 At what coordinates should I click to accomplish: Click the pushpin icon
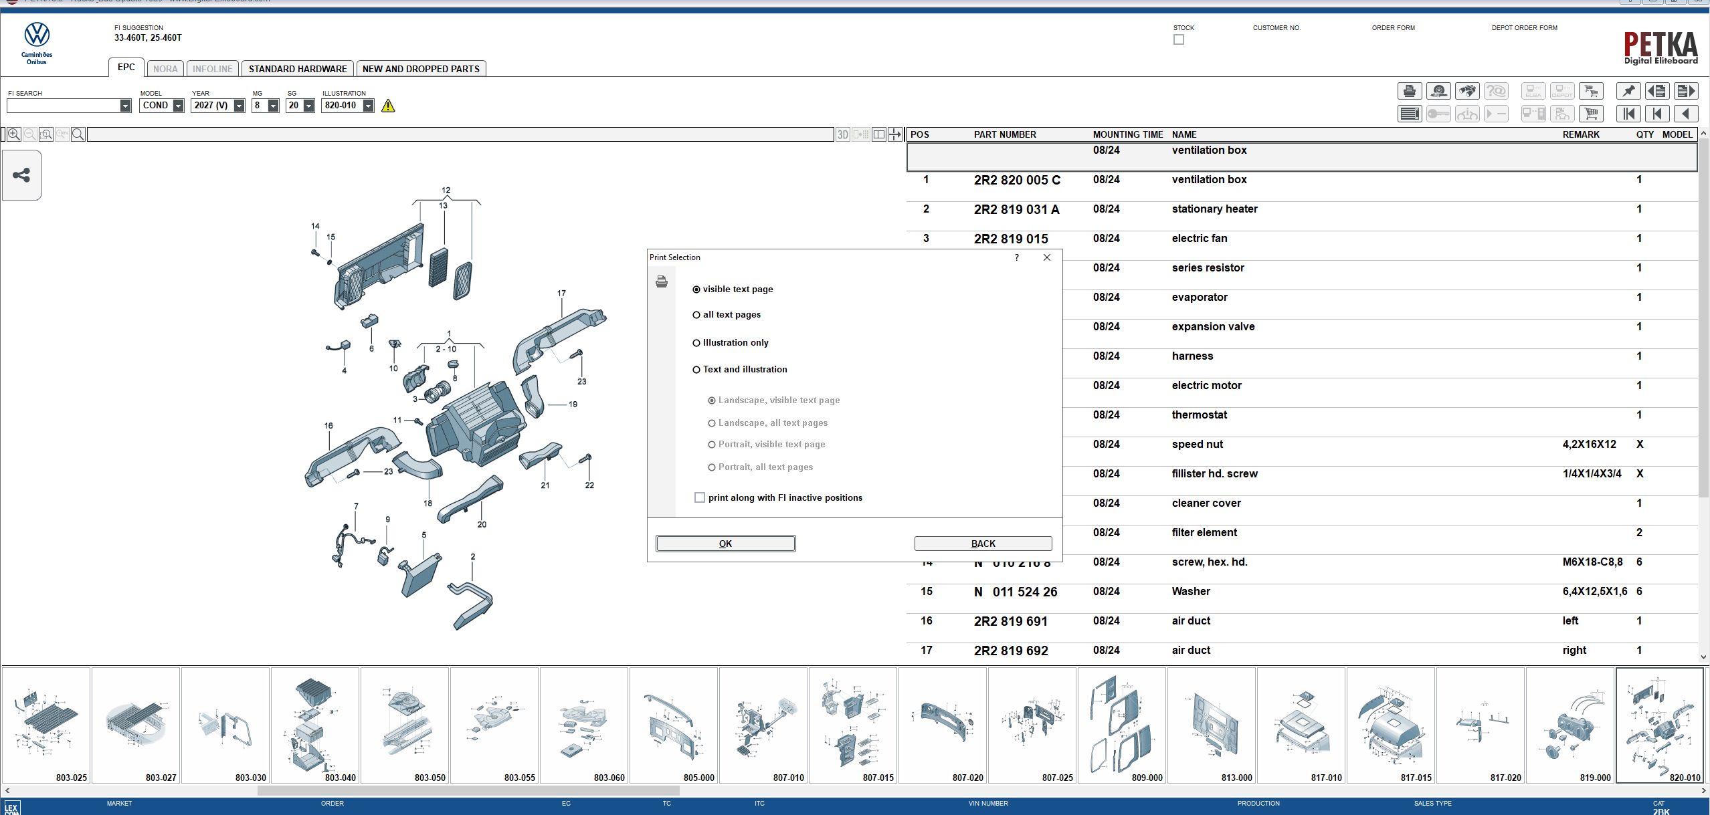click(x=1628, y=92)
